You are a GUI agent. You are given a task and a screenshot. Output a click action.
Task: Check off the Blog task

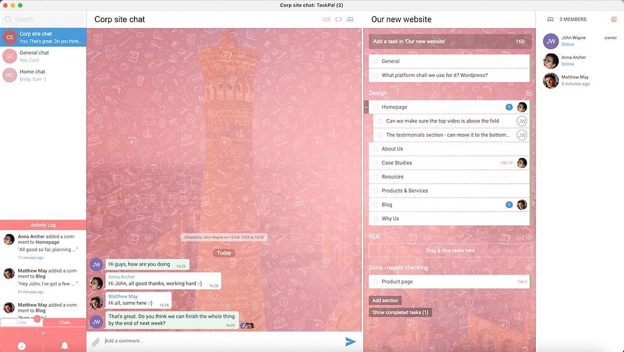coord(375,204)
